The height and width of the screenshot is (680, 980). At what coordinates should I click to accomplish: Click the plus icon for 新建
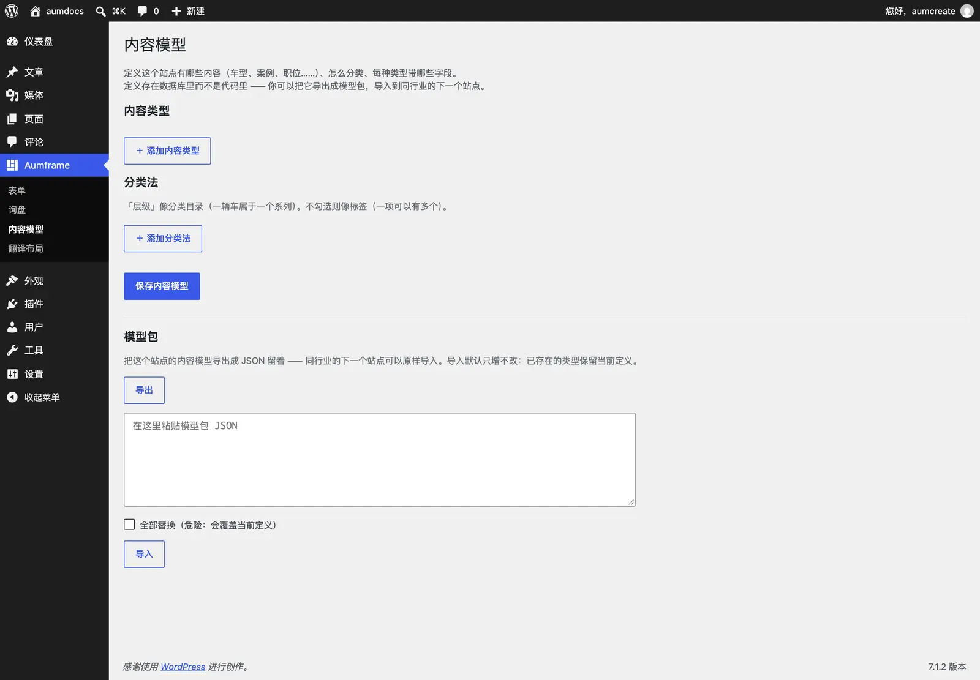176,11
